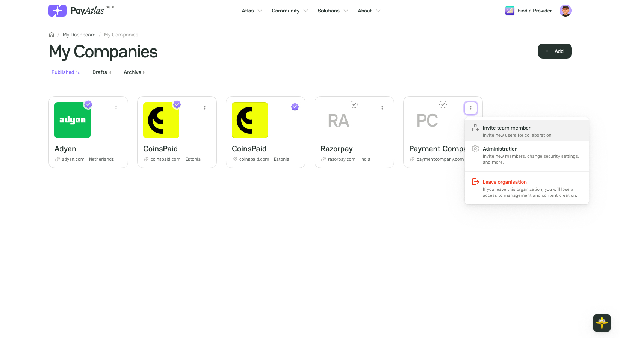Open the Razorpay card three-dot menu
The width and height of the screenshot is (620, 338).
[x=382, y=108]
